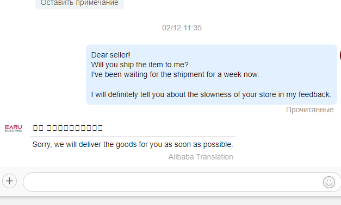The width and height of the screenshot is (341, 205).
Task: Click "Will you ship the item to me?"
Action: tap(140, 65)
